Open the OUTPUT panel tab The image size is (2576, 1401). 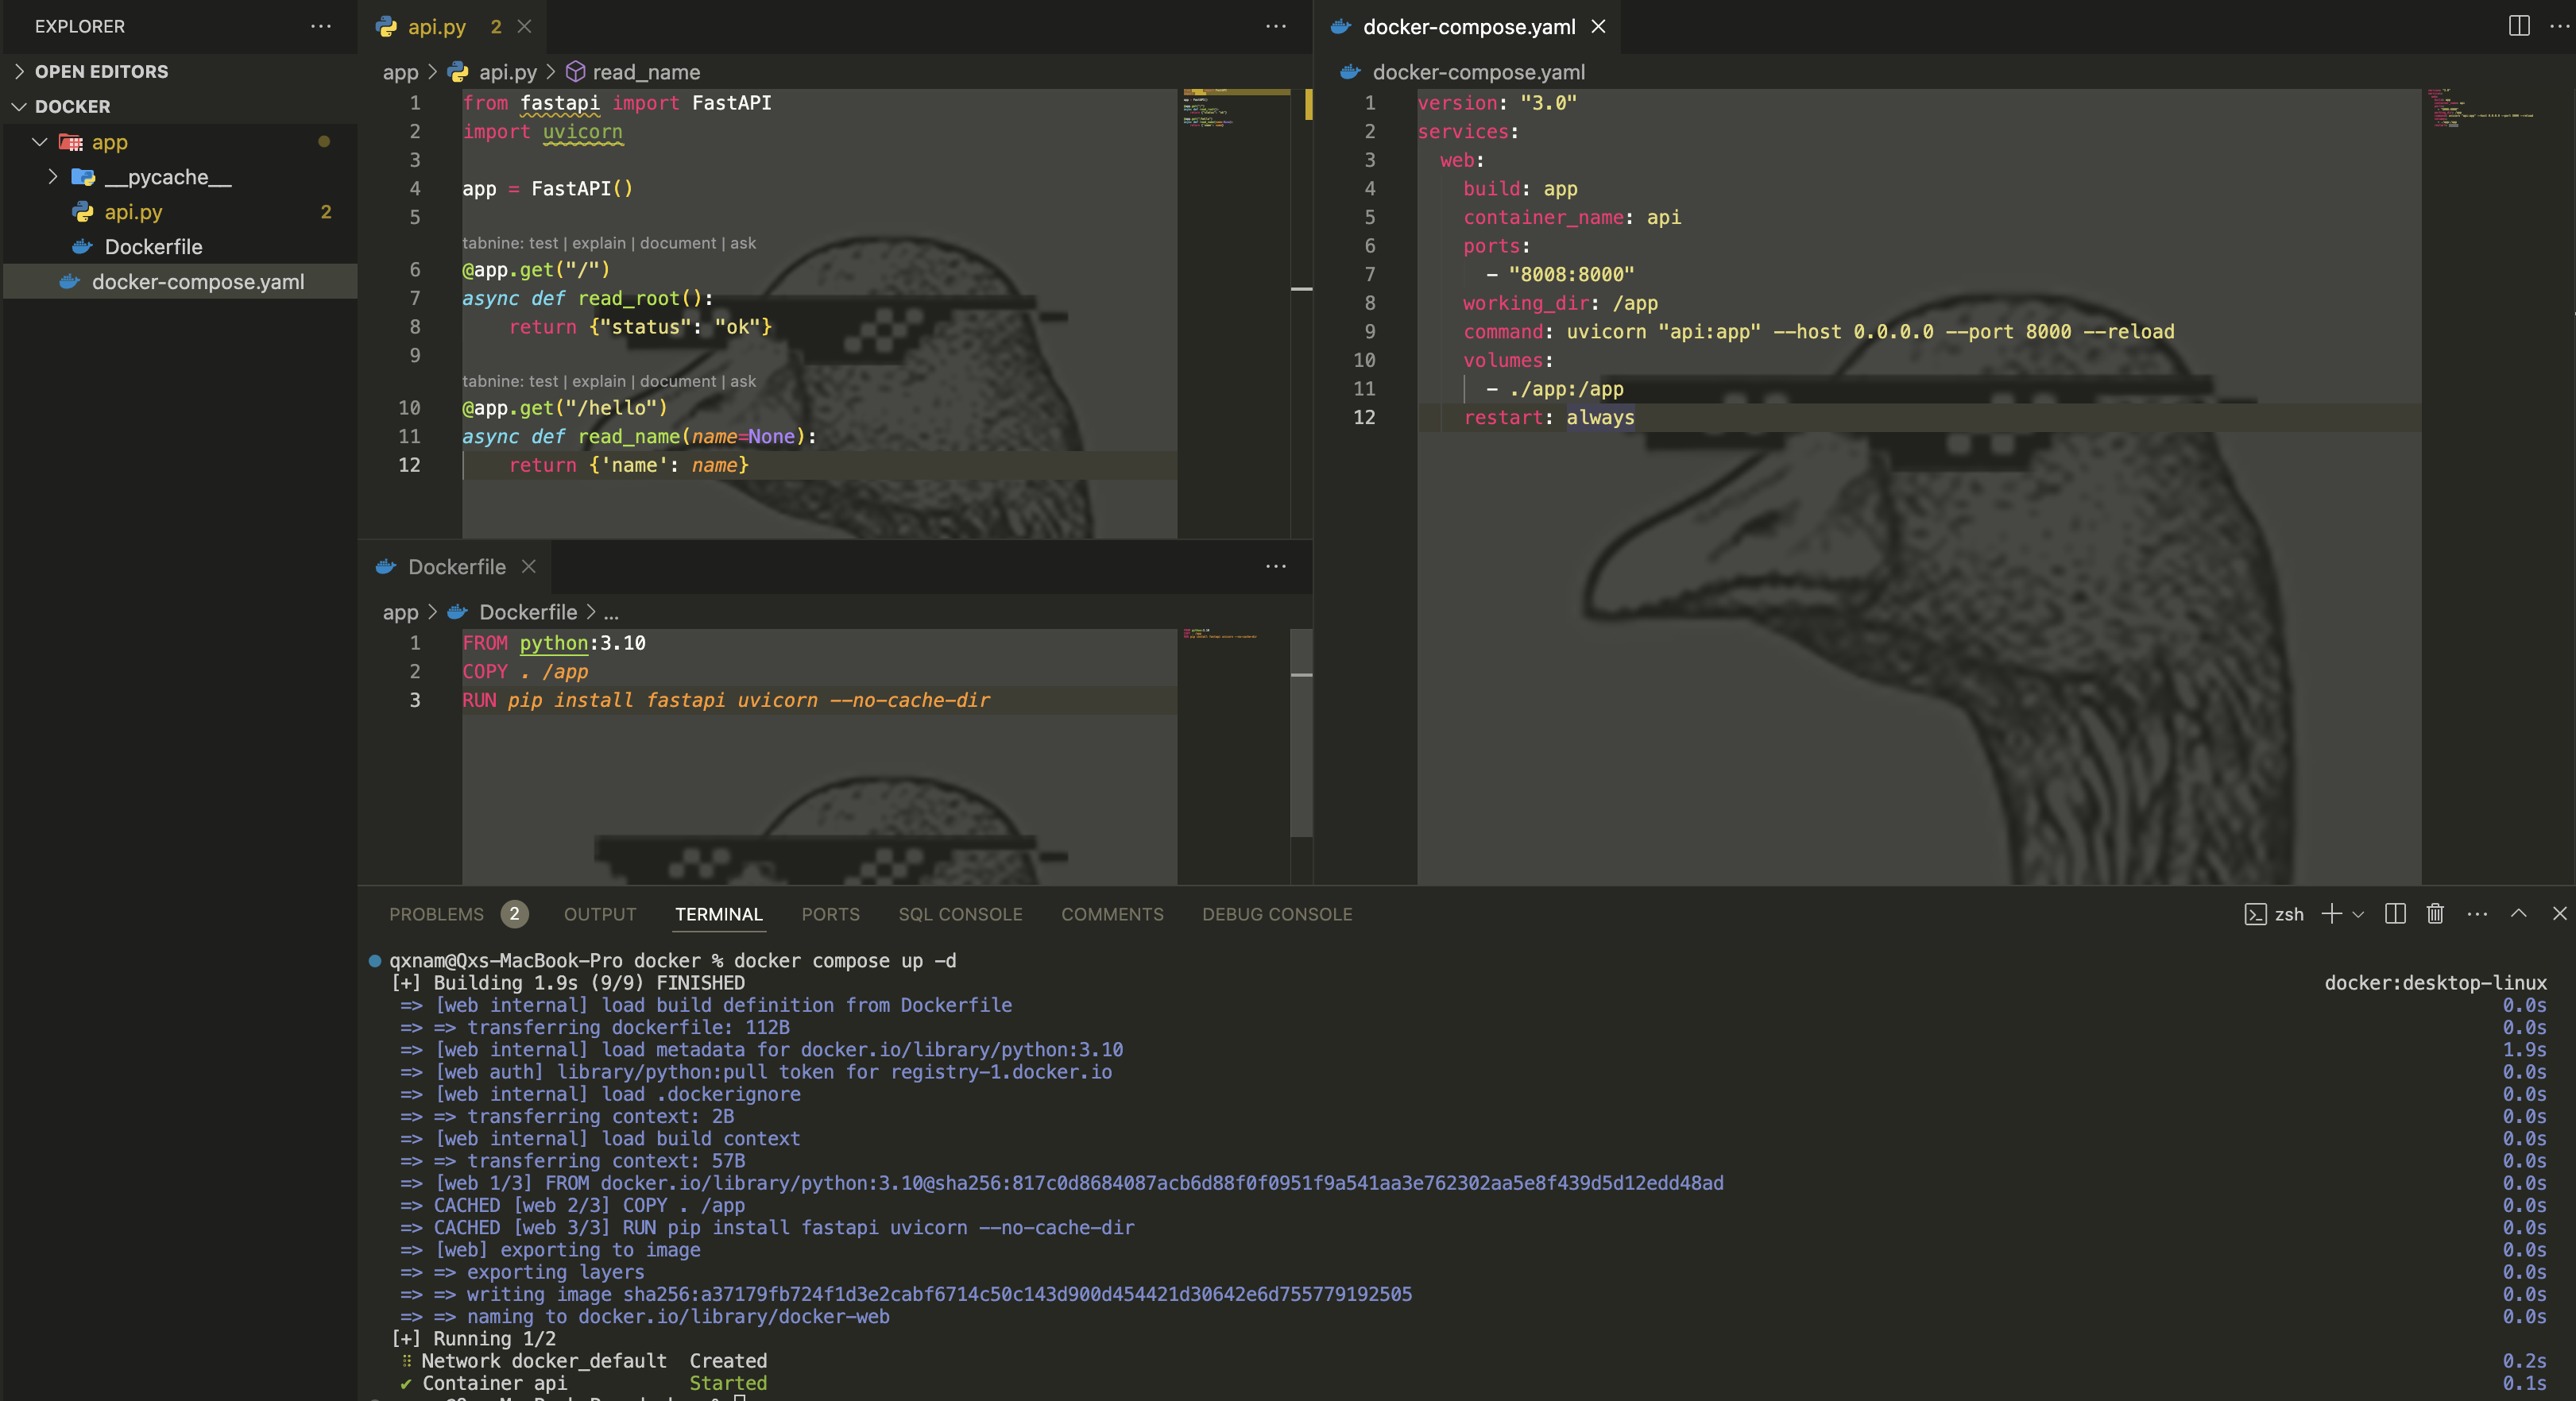pyautogui.click(x=599, y=913)
